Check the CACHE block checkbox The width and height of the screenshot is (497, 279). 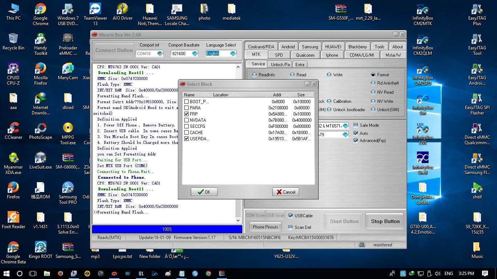coord(186,133)
